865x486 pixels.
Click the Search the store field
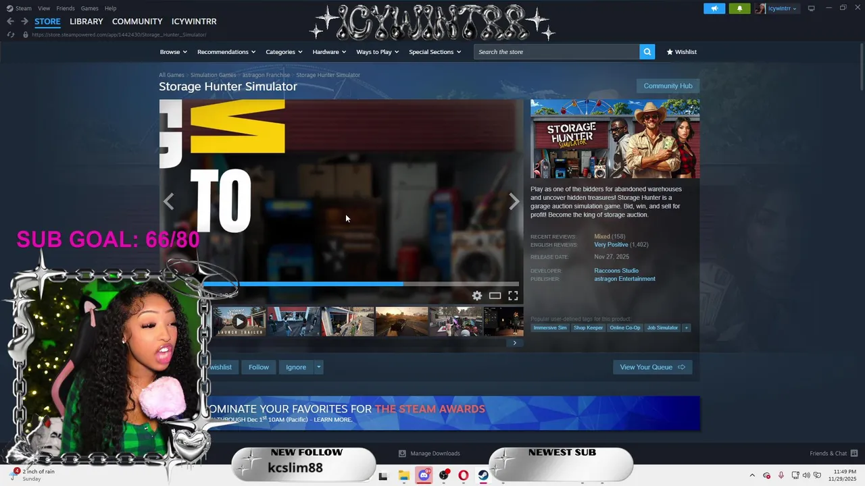(557, 52)
